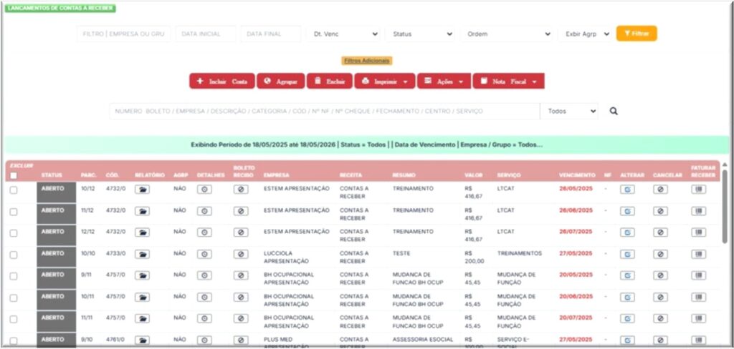Open detalhes clock icon for Lucciola row
Image resolution: width=734 pixels, height=349 pixels.
click(x=204, y=254)
